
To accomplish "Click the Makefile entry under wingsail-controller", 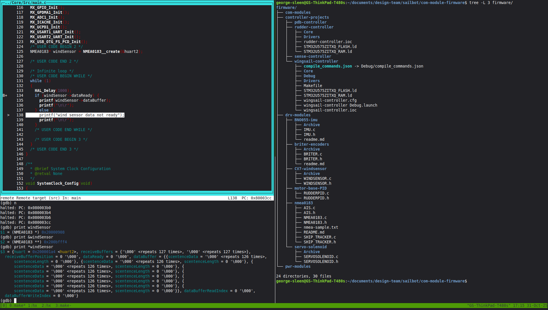I will pos(313,86).
